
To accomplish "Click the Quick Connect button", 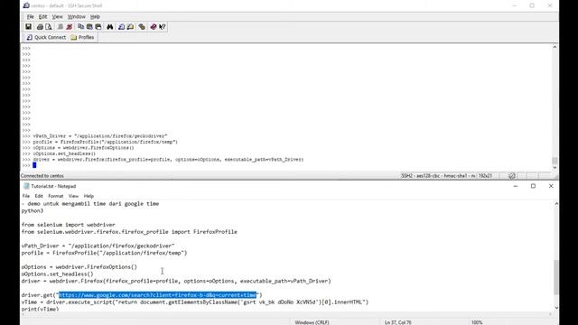I will 46,37.
